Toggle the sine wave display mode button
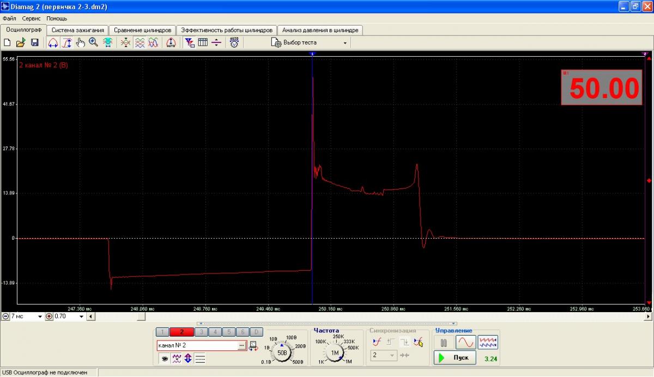The image size is (654, 377). pos(465,343)
